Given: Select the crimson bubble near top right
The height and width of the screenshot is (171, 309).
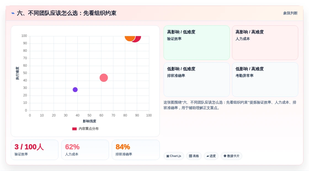Looking at the screenshot, I should (x=137, y=39).
